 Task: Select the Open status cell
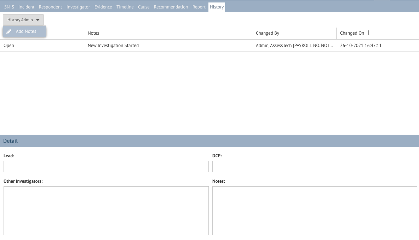[x=42, y=45]
